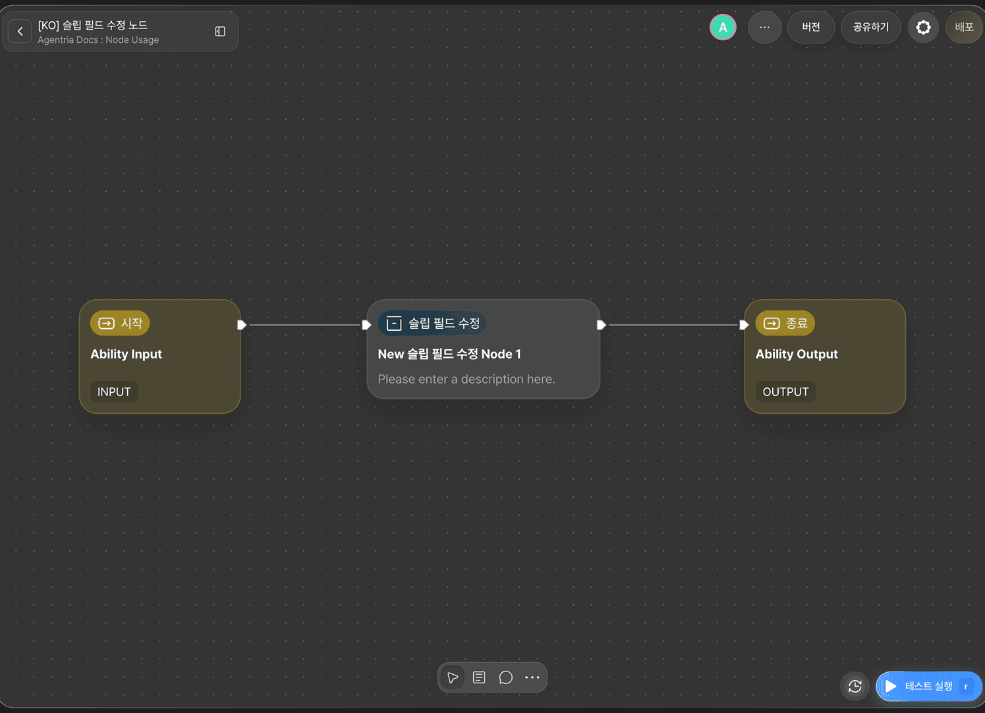
Task: Select the comment bubble tool in the bottom toolbar
Action: (x=505, y=677)
